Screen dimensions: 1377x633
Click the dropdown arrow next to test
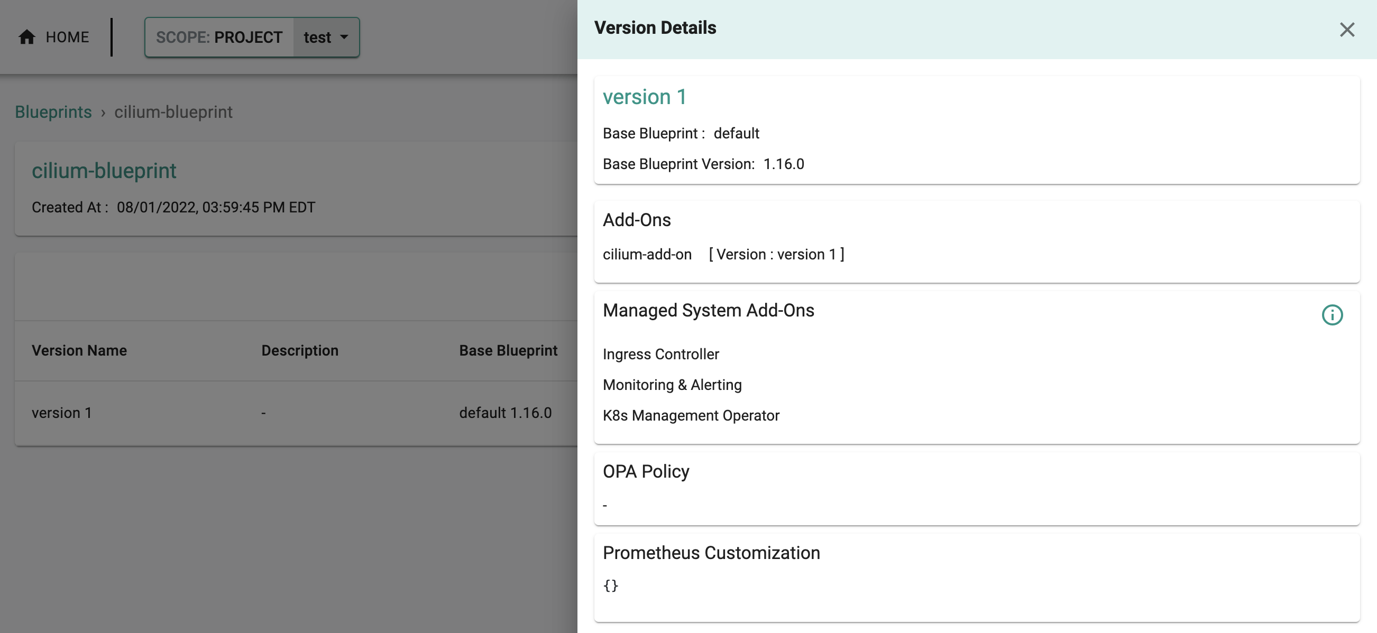coord(344,37)
